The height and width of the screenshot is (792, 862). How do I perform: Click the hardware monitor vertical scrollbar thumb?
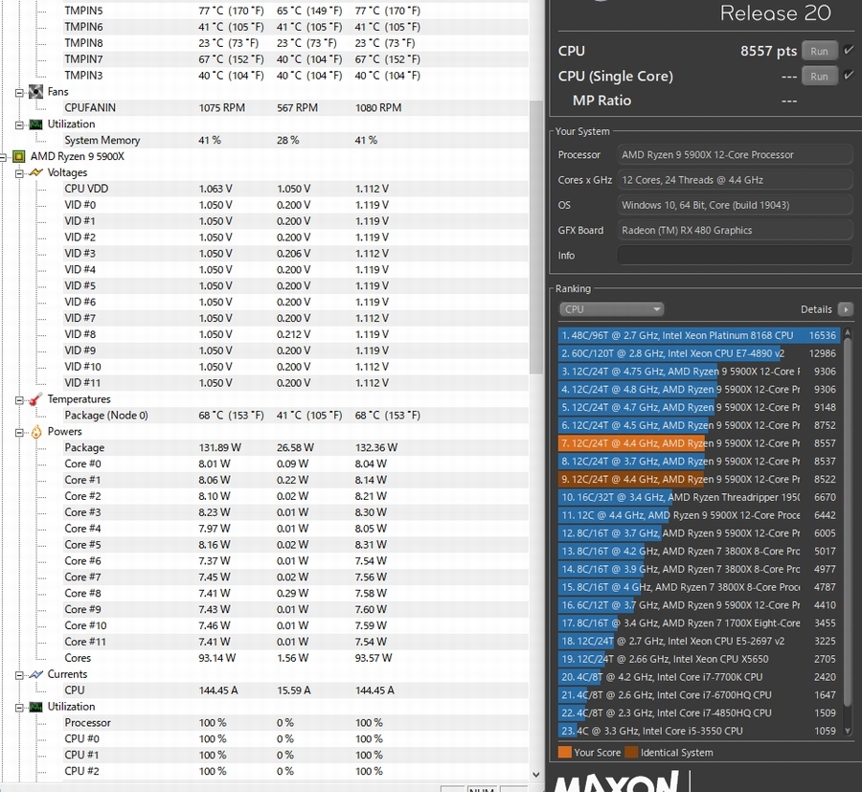(535, 238)
